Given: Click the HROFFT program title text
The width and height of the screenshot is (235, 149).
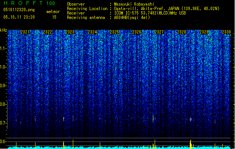Looking at the screenshot, I should pos(23,3).
